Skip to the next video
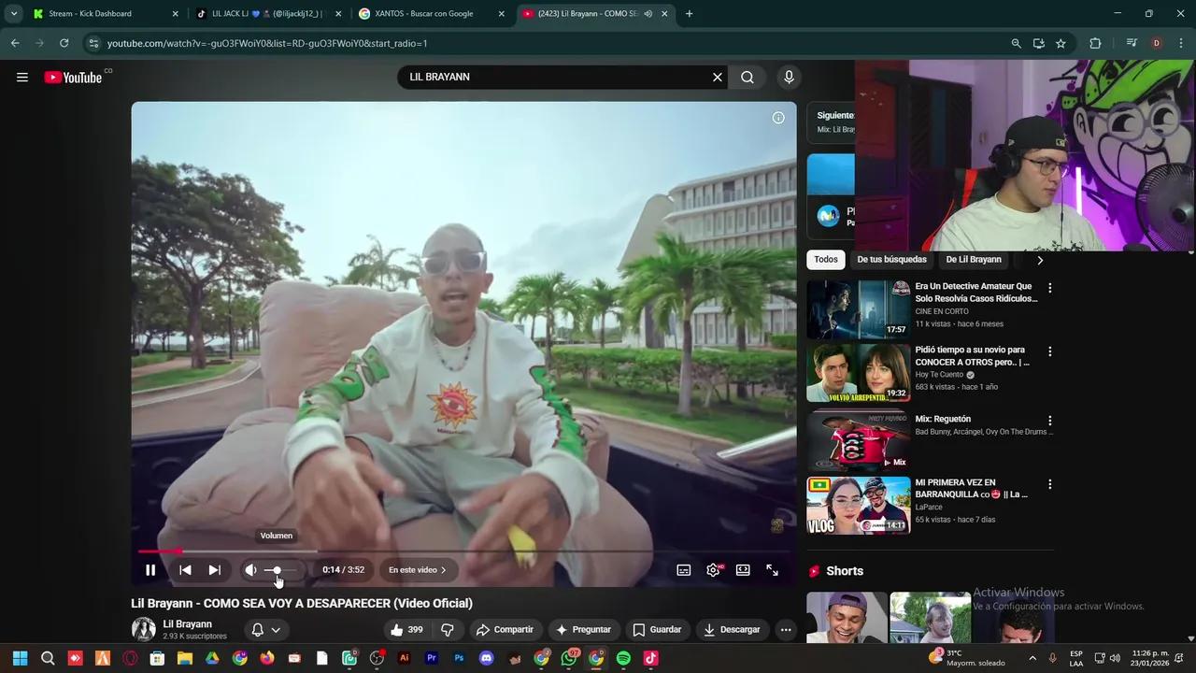Image resolution: width=1196 pixels, height=673 pixels. pos(214,569)
